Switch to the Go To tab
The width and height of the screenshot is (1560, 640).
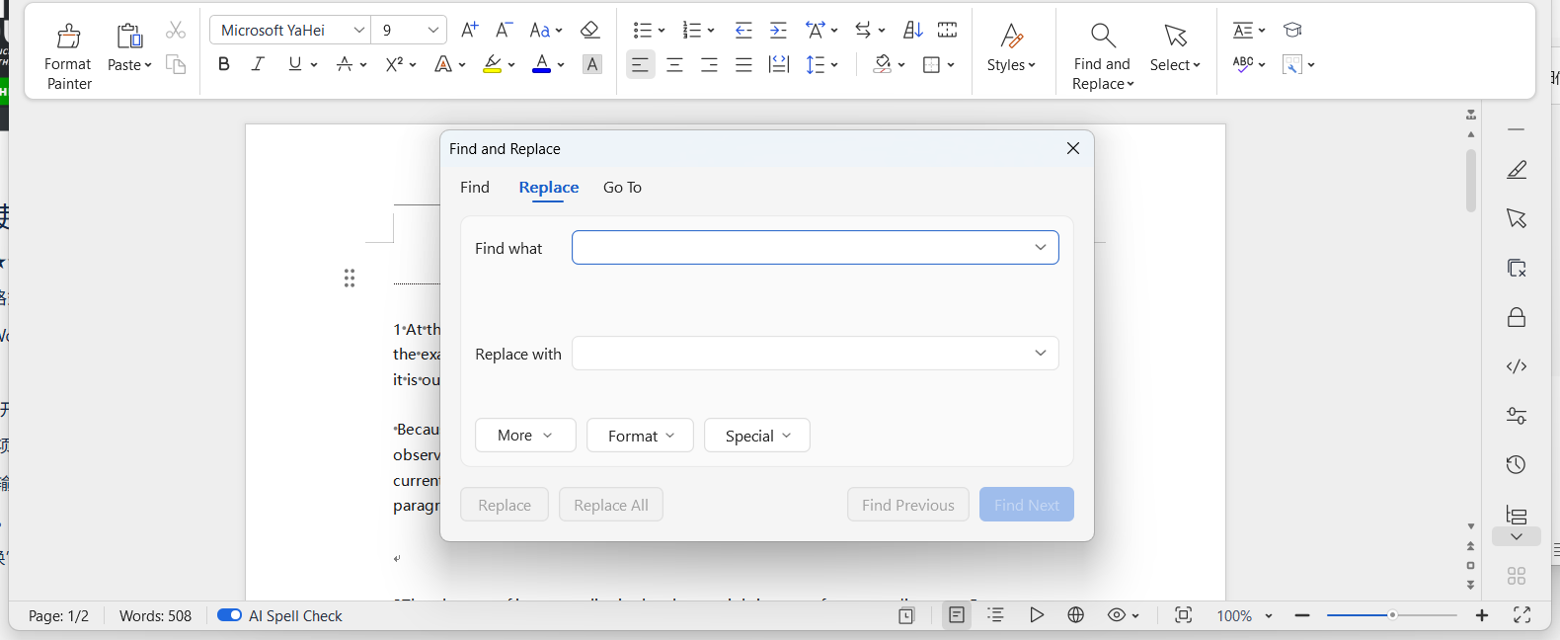622,188
